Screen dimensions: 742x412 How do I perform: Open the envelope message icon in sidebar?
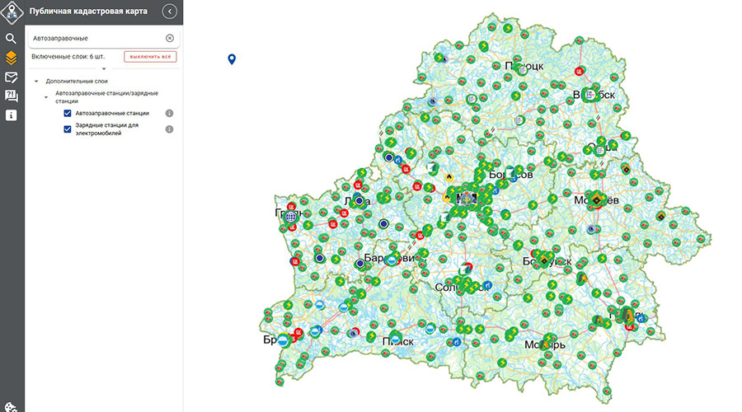pyautogui.click(x=11, y=77)
